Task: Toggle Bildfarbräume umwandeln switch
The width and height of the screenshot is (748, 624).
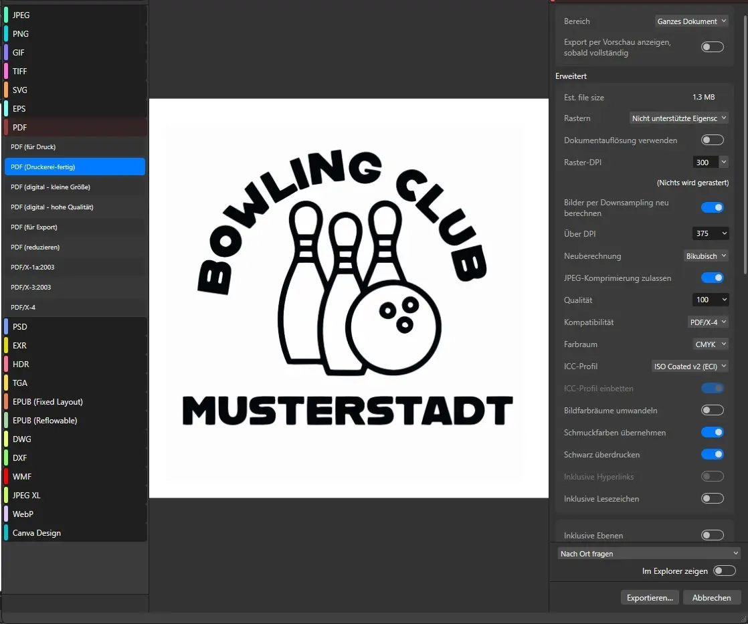Action: (x=713, y=411)
